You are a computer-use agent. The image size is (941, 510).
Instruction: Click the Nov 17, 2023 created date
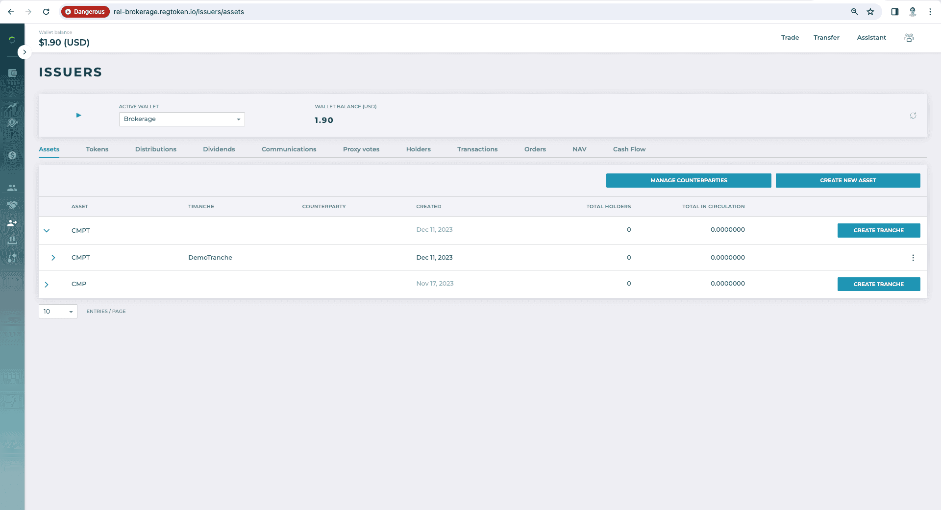click(x=435, y=284)
